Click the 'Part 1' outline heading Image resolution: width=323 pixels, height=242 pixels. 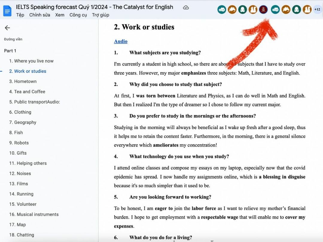(10, 51)
